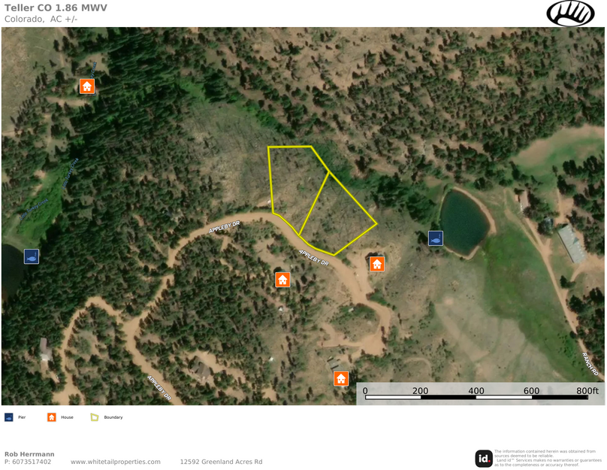Click the house marker in top-left forest
The width and height of the screenshot is (607, 470).
tap(86, 86)
